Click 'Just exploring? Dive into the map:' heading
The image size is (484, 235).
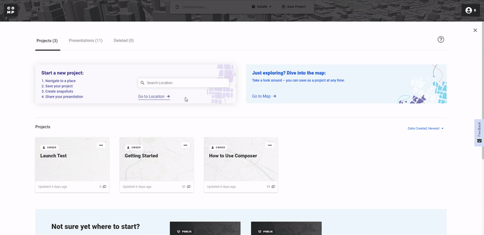pos(289,73)
